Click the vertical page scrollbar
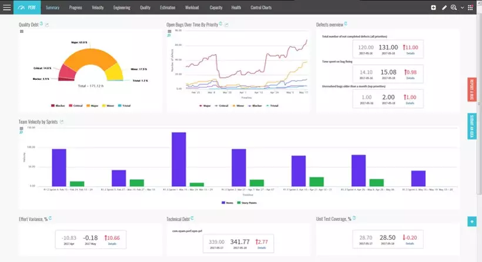This screenshot has height=262, width=482. tap(479, 105)
